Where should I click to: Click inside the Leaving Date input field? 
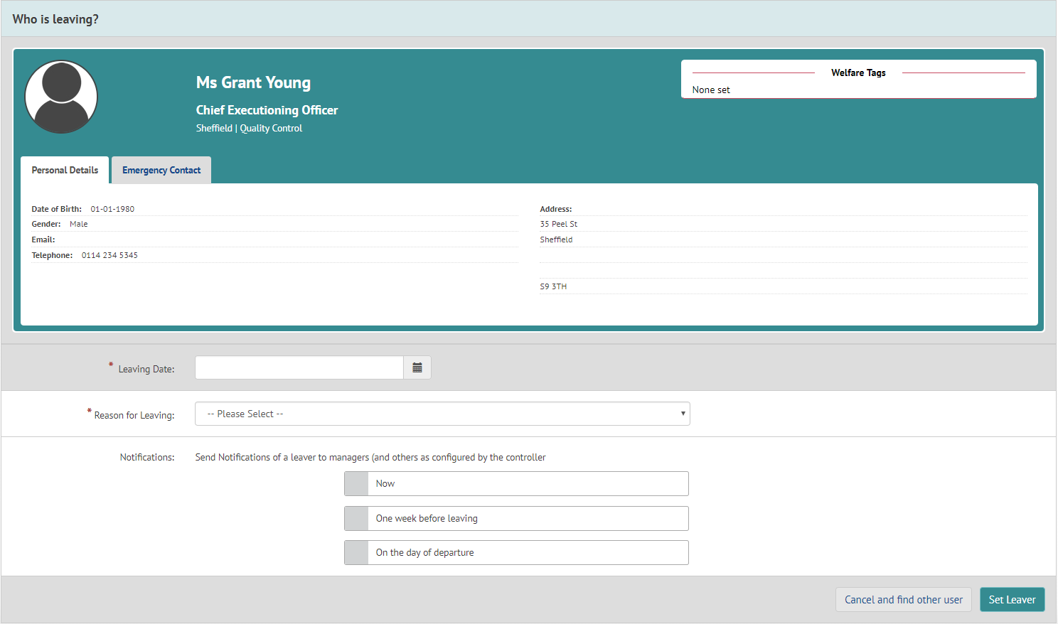[x=299, y=367]
